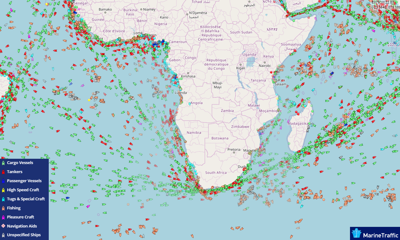Click the Zimbabwe country label
The height and width of the screenshot is (240, 400).
pos(240,127)
